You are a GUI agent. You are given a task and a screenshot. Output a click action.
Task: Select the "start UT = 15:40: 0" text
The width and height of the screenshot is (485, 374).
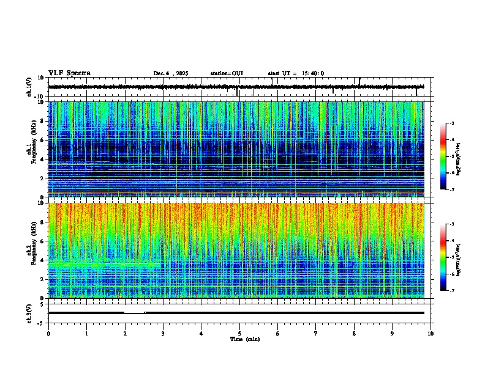[296, 73]
